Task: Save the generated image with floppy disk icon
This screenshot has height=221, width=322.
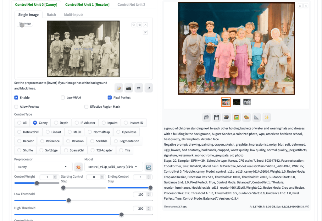Action: tap(216, 117)
